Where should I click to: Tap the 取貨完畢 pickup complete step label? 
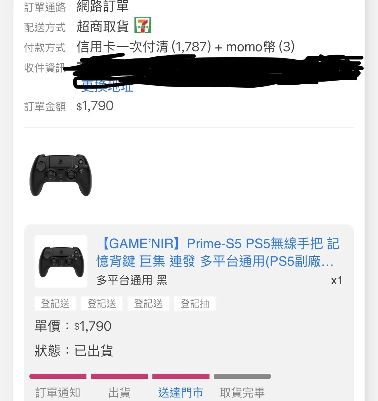pos(242,392)
